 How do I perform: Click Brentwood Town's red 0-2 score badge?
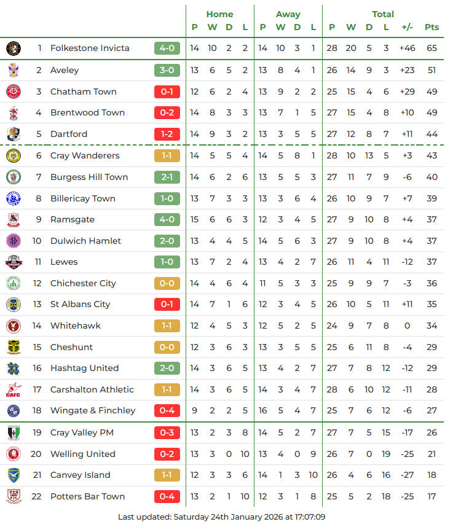pyautogui.click(x=167, y=112)
